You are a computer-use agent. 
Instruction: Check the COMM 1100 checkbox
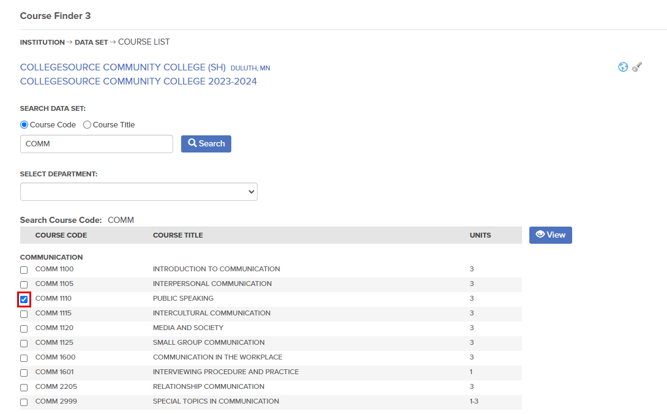point(24,270)
